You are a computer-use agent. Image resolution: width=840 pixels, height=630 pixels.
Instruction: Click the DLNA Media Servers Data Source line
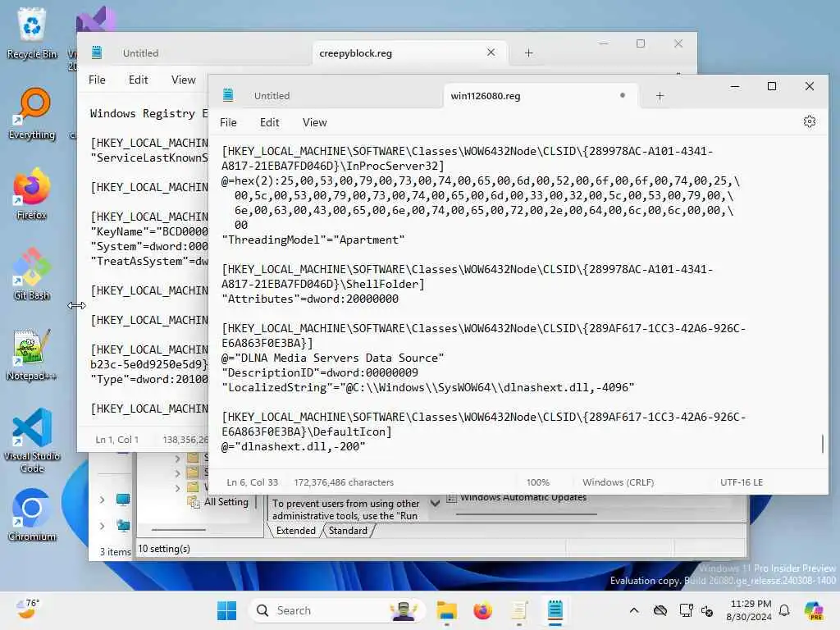(333, 358)
